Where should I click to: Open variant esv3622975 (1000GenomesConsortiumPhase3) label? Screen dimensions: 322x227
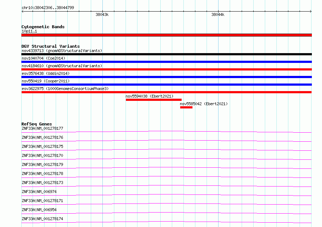coord(65,89)
